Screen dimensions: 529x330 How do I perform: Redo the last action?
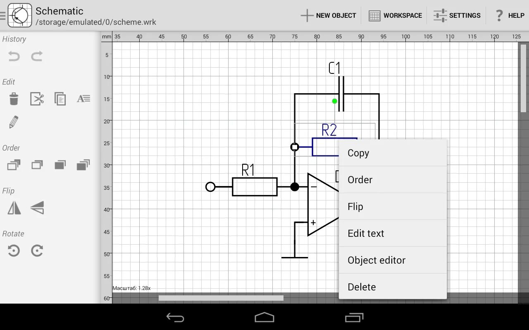37,56
